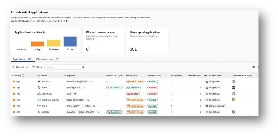Click the Rejected review state for BetterCloud

point(133,94)
